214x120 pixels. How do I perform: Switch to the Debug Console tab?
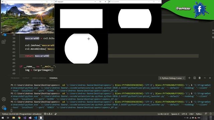click(x=39, y=78)
